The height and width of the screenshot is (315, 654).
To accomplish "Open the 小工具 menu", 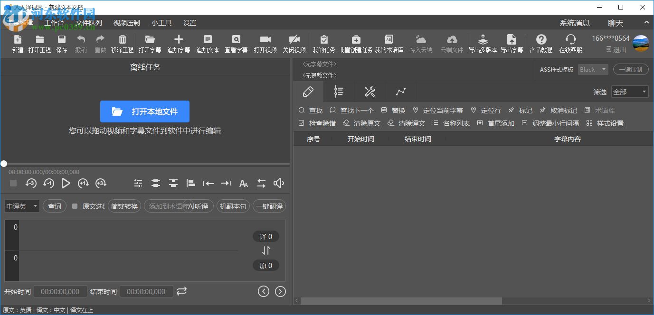I will click(161, 23).
